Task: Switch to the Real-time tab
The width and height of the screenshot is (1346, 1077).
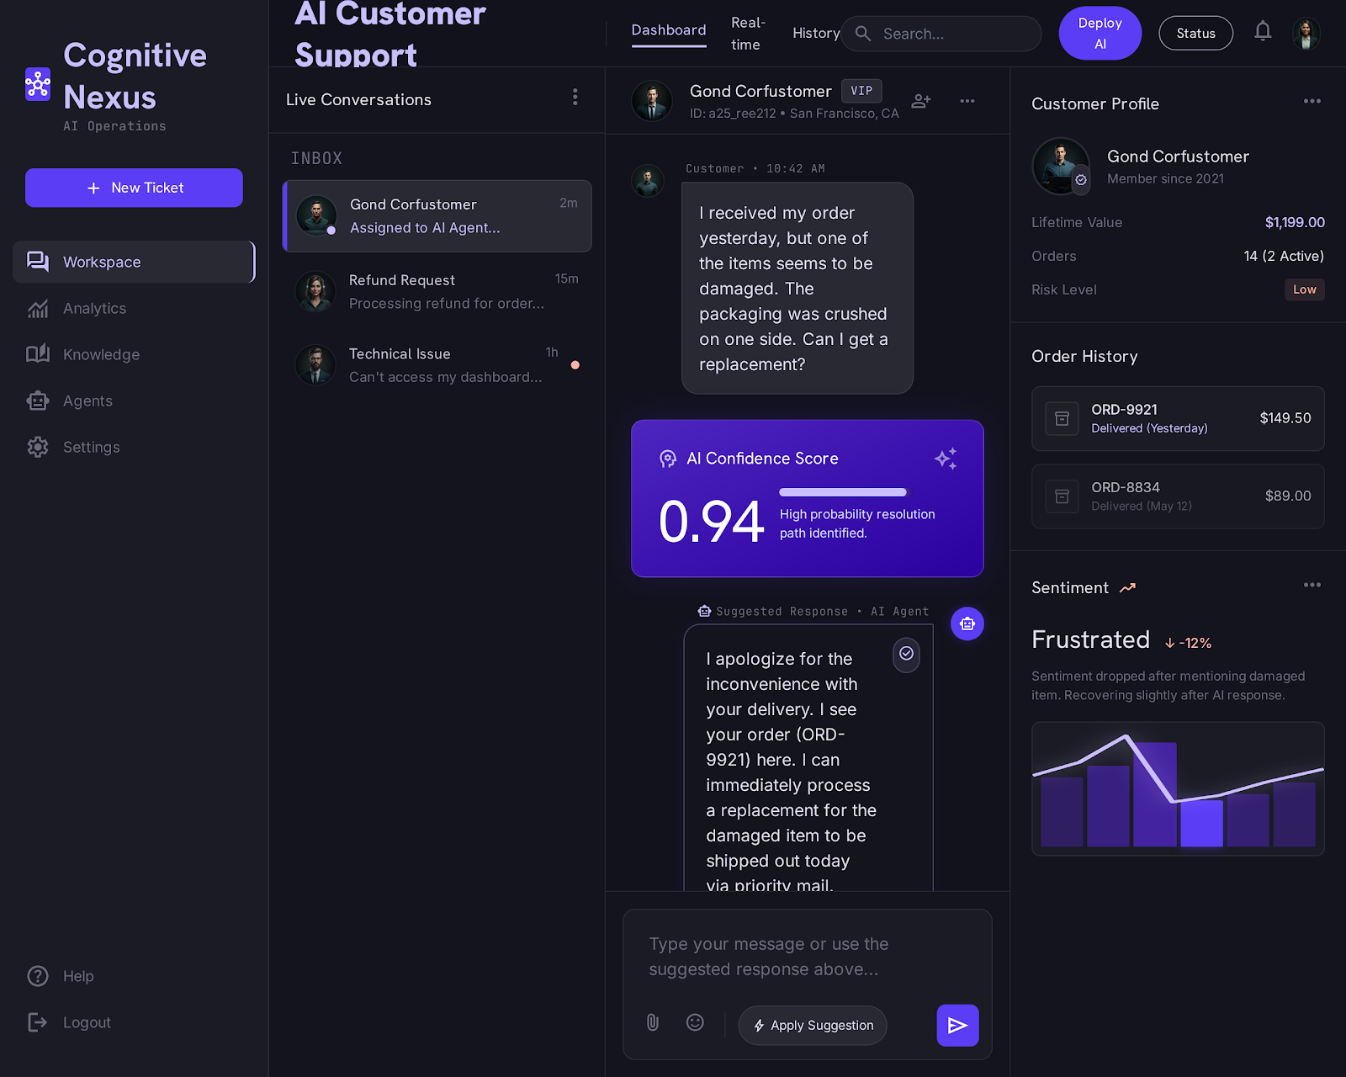Action: pyautogui.click(x=748, y=34)
